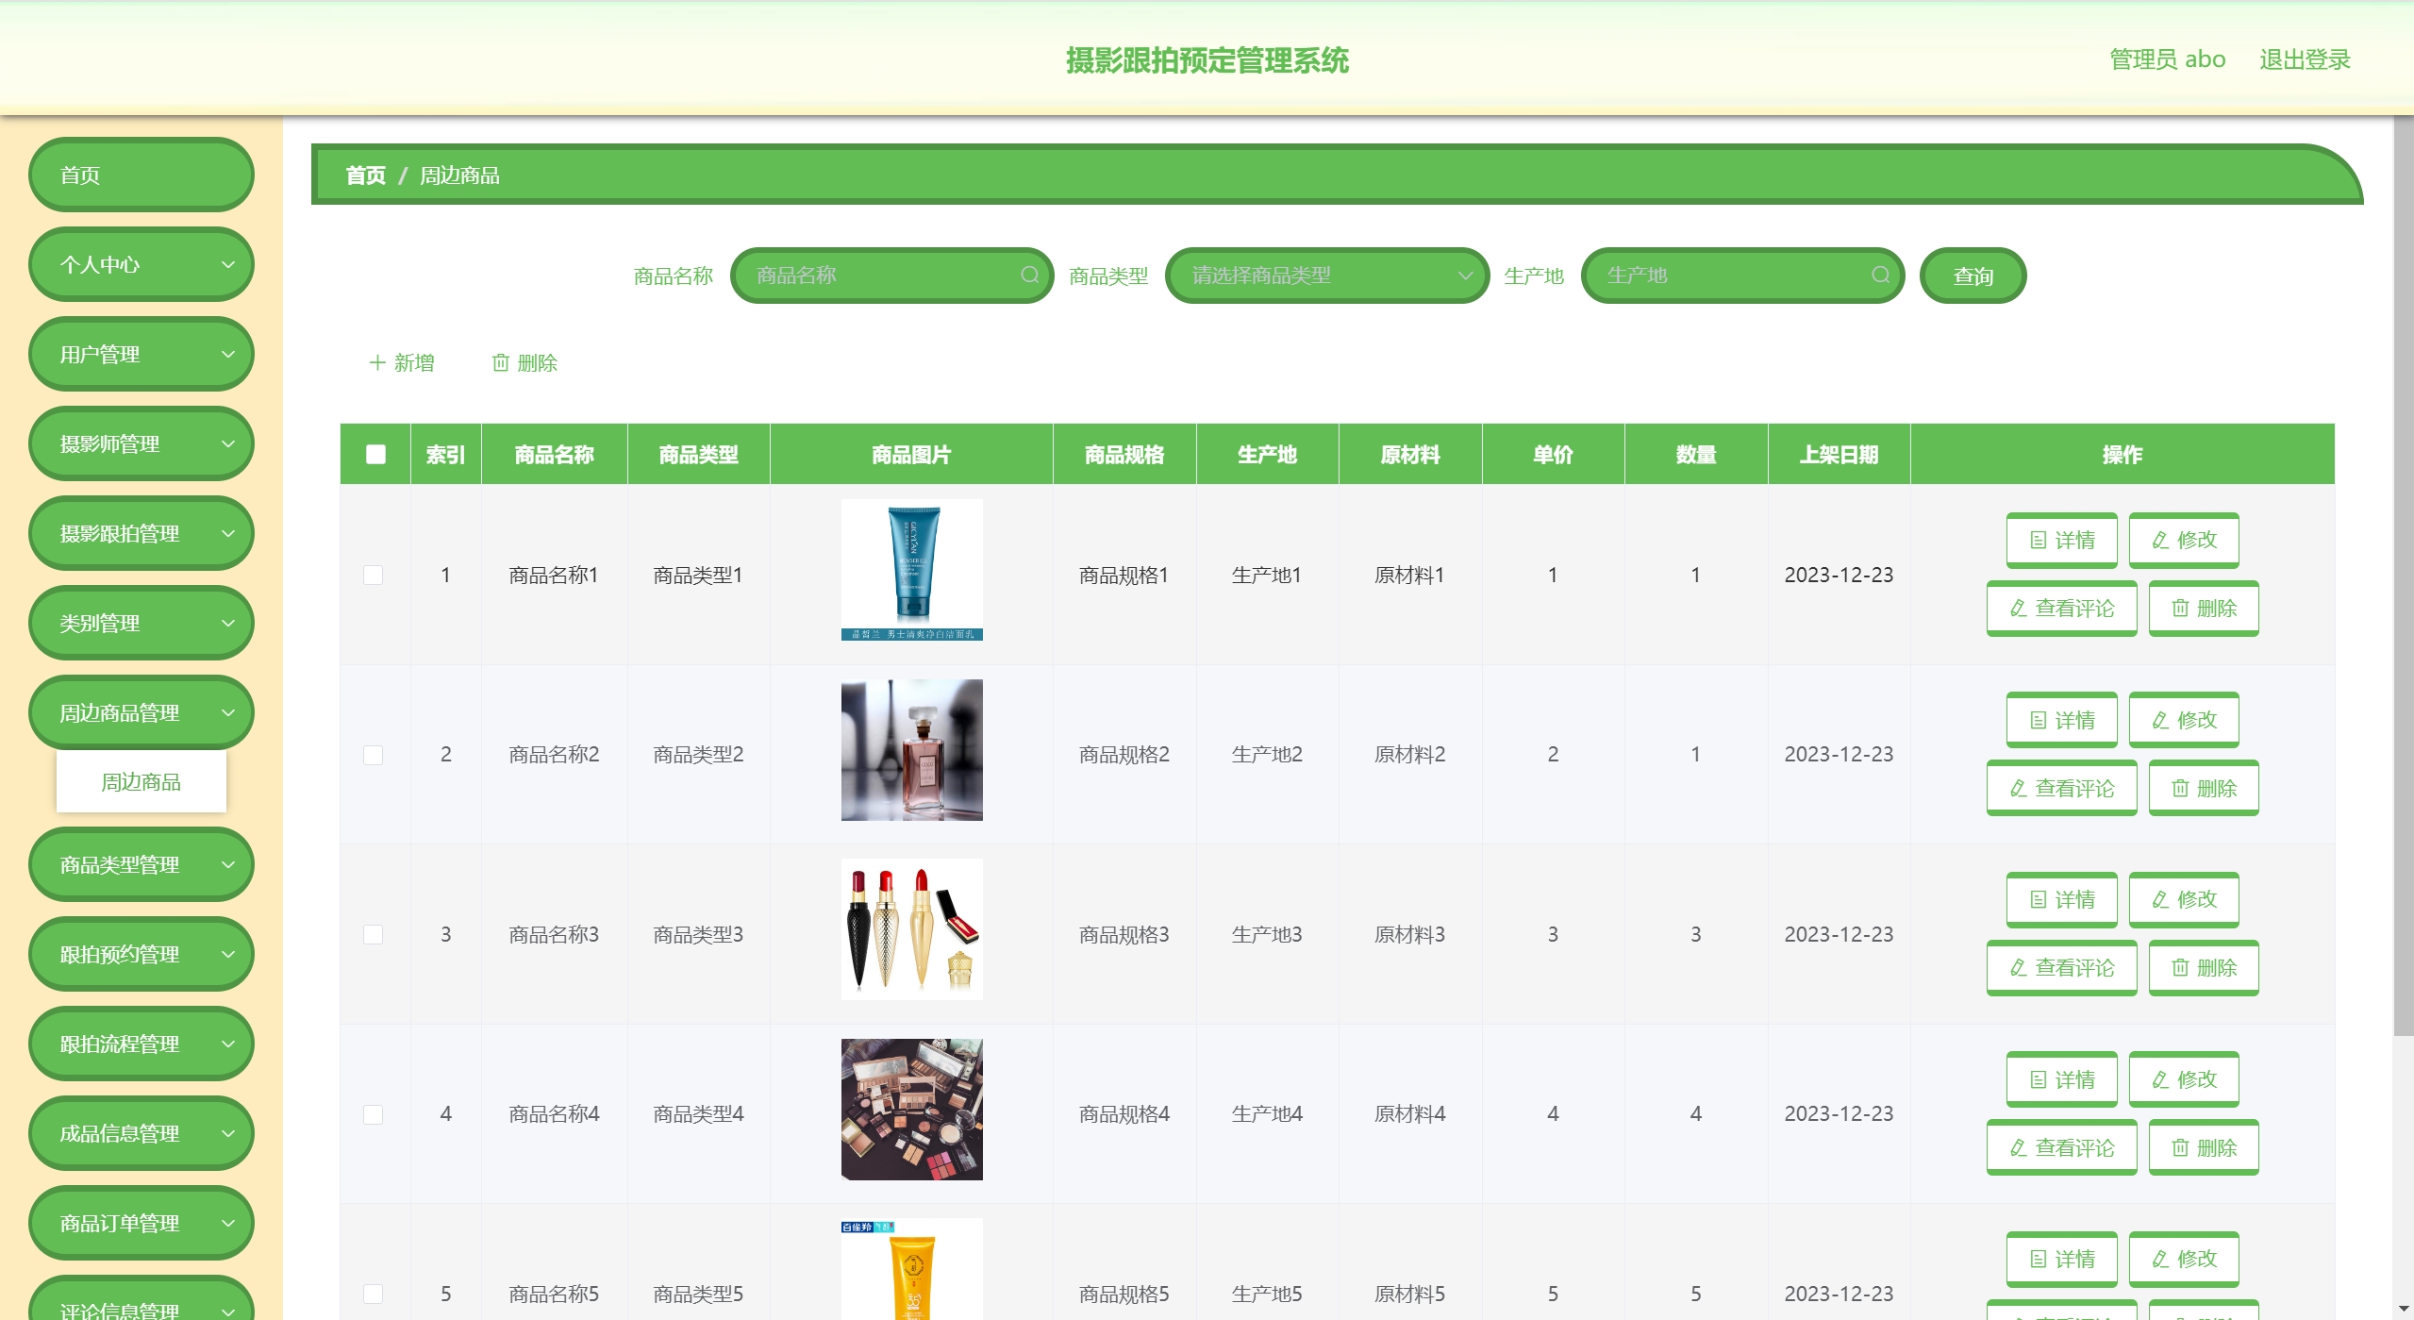Open 请选择商品类型 dropdown
Viewport: 2414px width, 1320px height.
[x=1326, y=276]
